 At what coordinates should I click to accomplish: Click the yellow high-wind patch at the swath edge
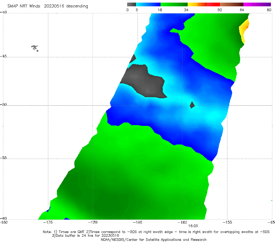[x=244, y=31]
